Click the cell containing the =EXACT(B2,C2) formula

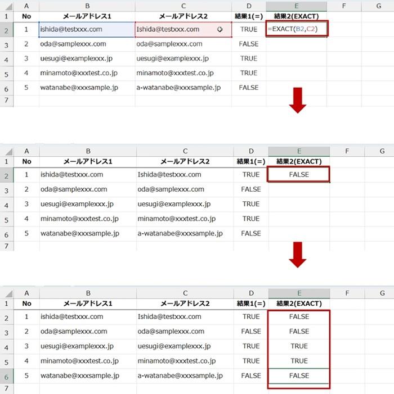coord(297,29)
